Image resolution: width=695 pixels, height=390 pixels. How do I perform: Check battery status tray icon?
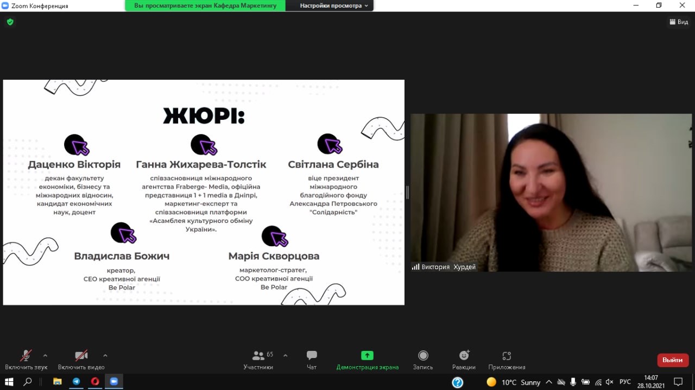[586, 382]
